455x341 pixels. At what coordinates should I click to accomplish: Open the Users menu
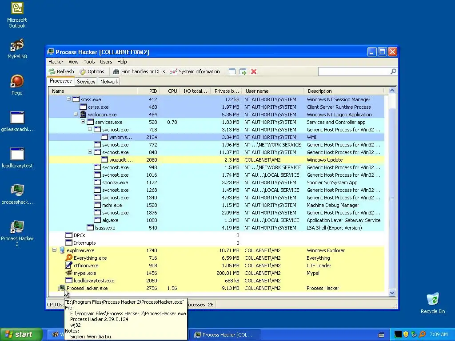(x=106, y=62)
